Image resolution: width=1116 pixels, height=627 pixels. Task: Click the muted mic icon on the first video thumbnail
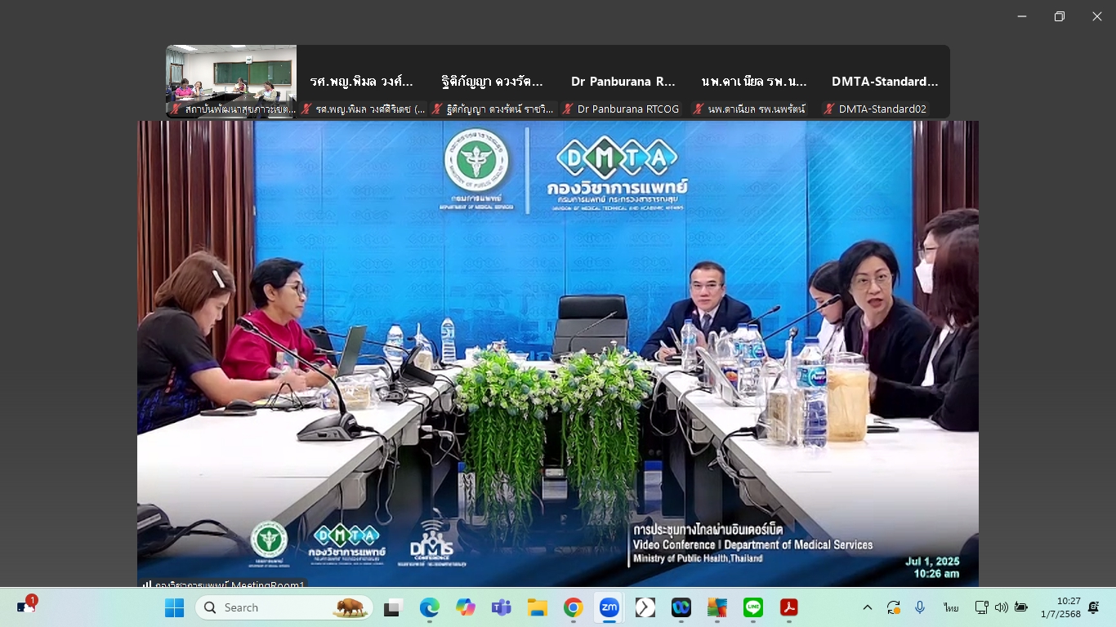[x=176, y=109]
